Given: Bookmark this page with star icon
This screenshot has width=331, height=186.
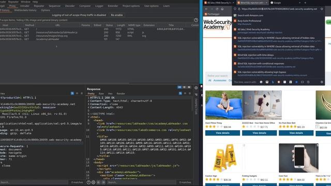Looking at the screenshot, I should point(322,9).
